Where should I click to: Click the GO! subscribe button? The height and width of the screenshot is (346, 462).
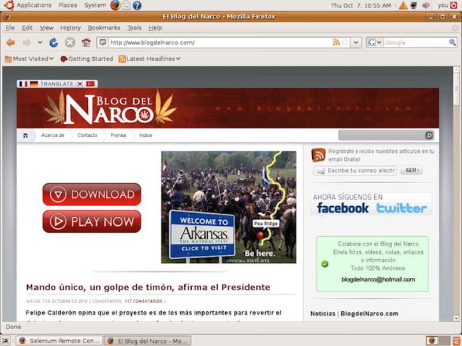tap(411, 170)
